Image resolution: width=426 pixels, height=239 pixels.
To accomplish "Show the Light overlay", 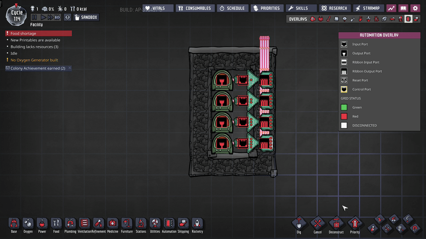I will click(344, 19).
